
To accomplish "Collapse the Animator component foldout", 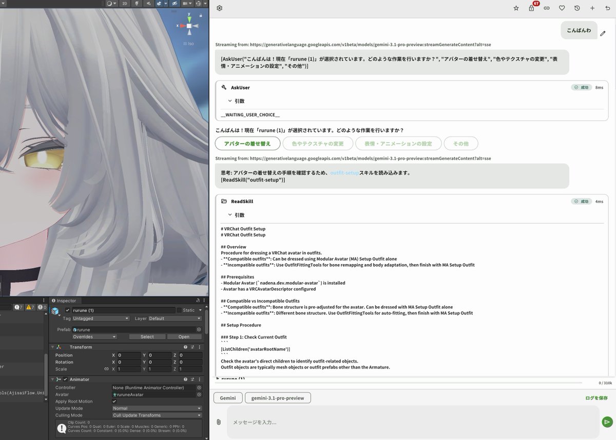I will 52,379.
